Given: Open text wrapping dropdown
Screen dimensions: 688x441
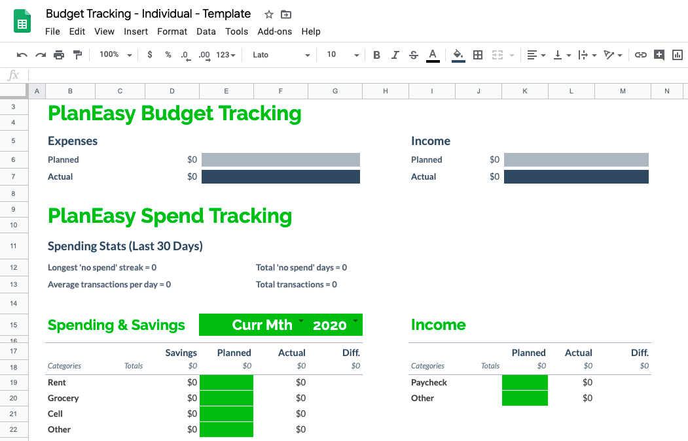Looking at the screenshot, I should pyautogui.click(x=587, y=55).
